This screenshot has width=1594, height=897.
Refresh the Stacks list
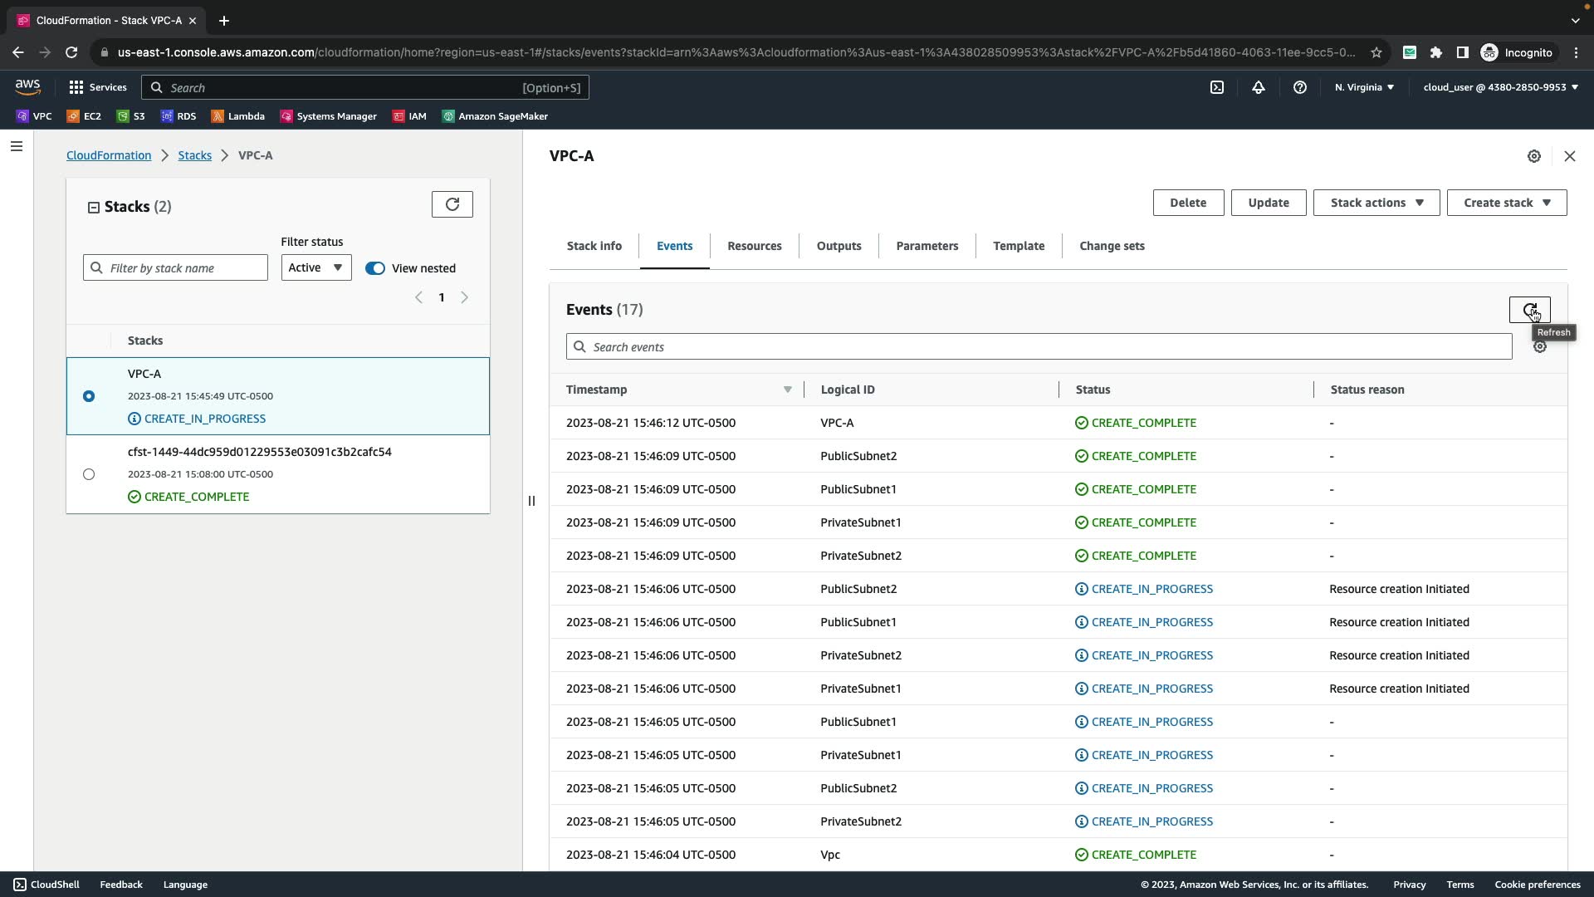[452, 204]
